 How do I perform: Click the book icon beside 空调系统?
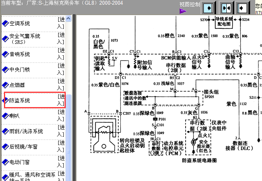5,24
